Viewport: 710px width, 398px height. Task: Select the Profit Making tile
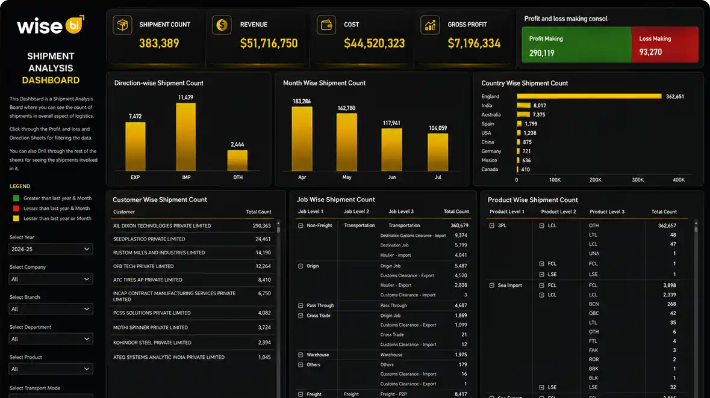[576, 44]
